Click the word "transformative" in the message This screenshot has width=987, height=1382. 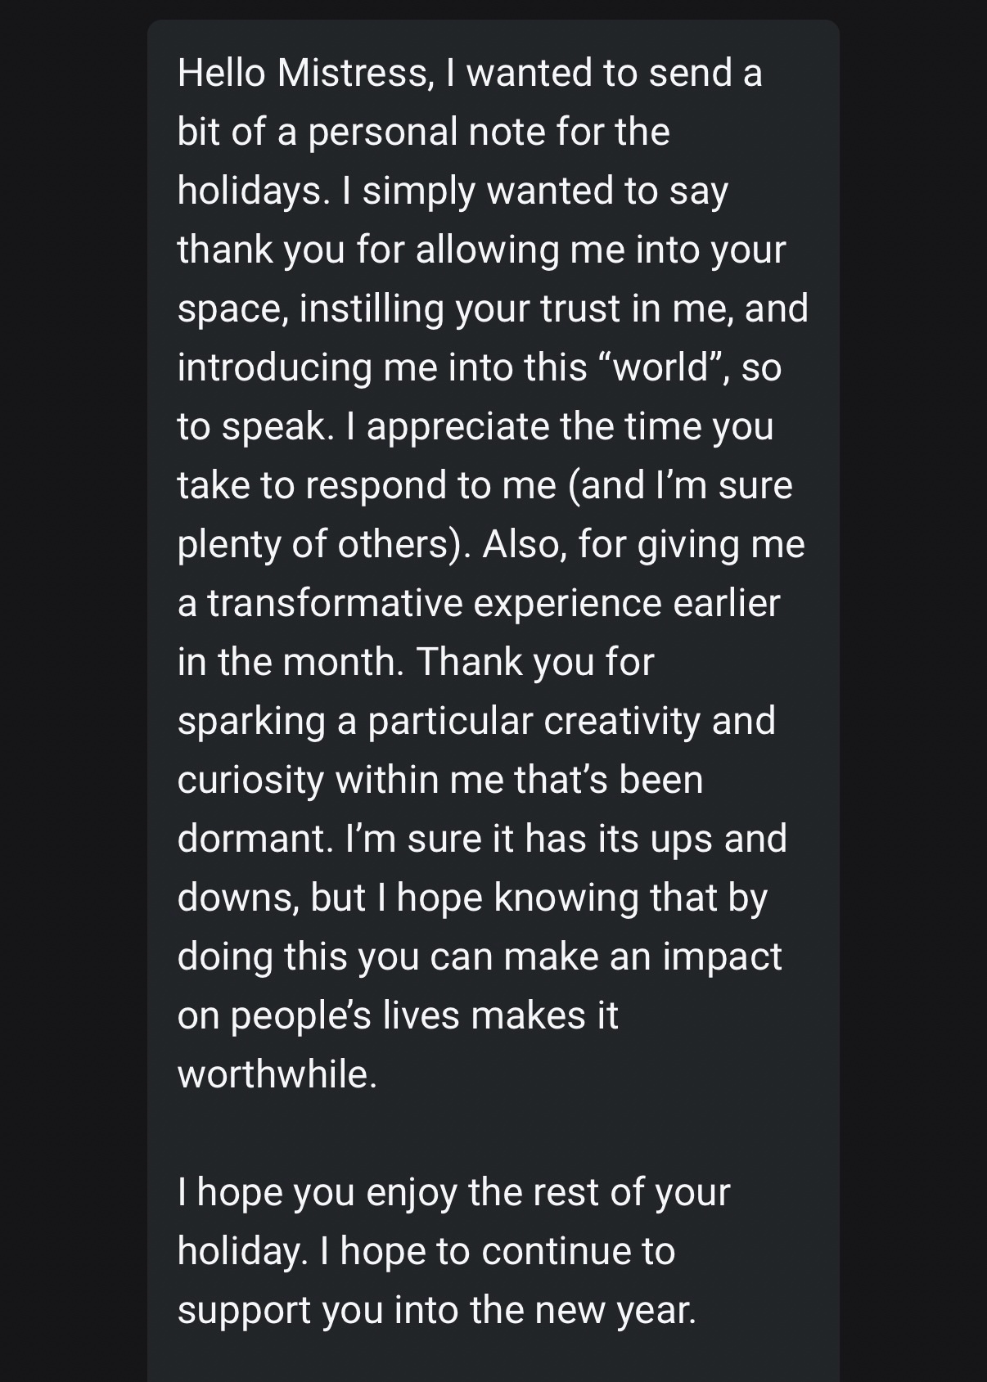click(x=335, y=603)
